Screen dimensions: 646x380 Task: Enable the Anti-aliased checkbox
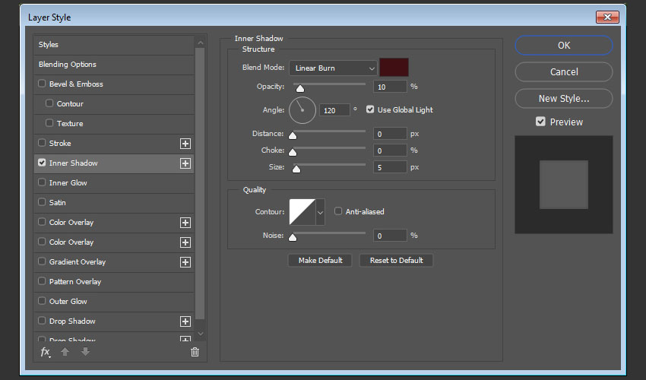338,211
